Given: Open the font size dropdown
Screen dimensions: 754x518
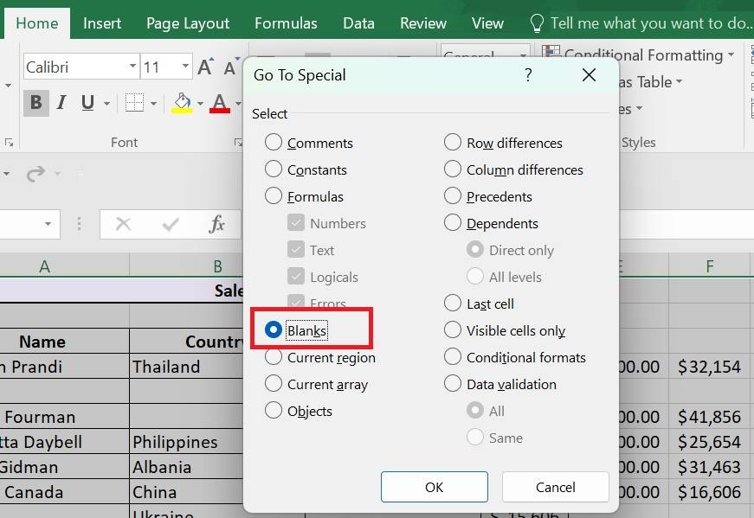Looking at the screenshot, I should [x=185, y=67].
